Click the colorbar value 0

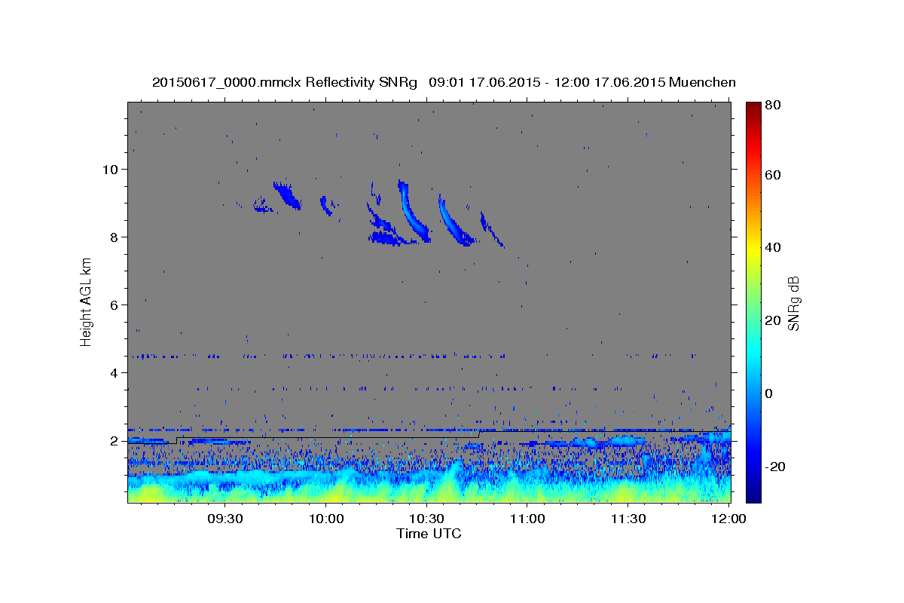coord(769,393)
